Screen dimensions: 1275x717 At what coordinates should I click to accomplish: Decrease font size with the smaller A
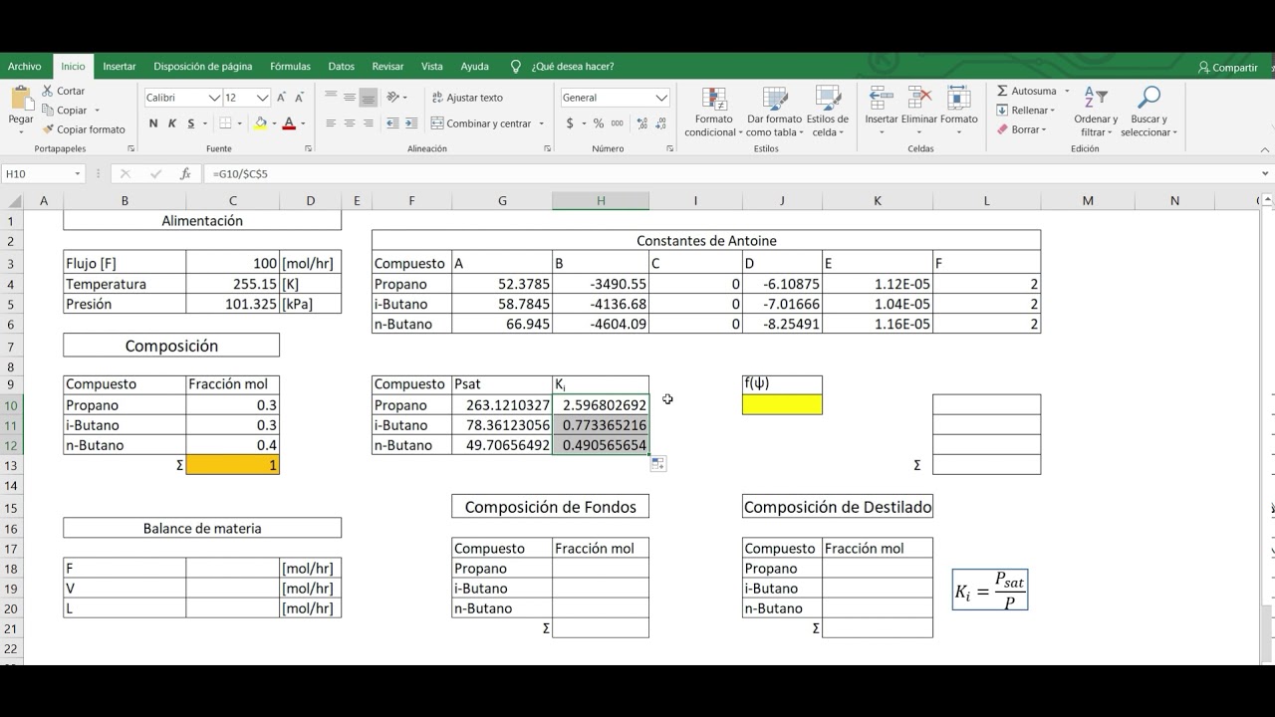point(300,98)
